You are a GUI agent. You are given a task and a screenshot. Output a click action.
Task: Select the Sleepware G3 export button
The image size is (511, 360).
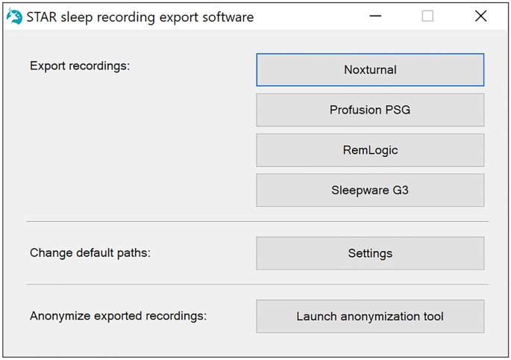pyautogui.click(x=370, y=190)
